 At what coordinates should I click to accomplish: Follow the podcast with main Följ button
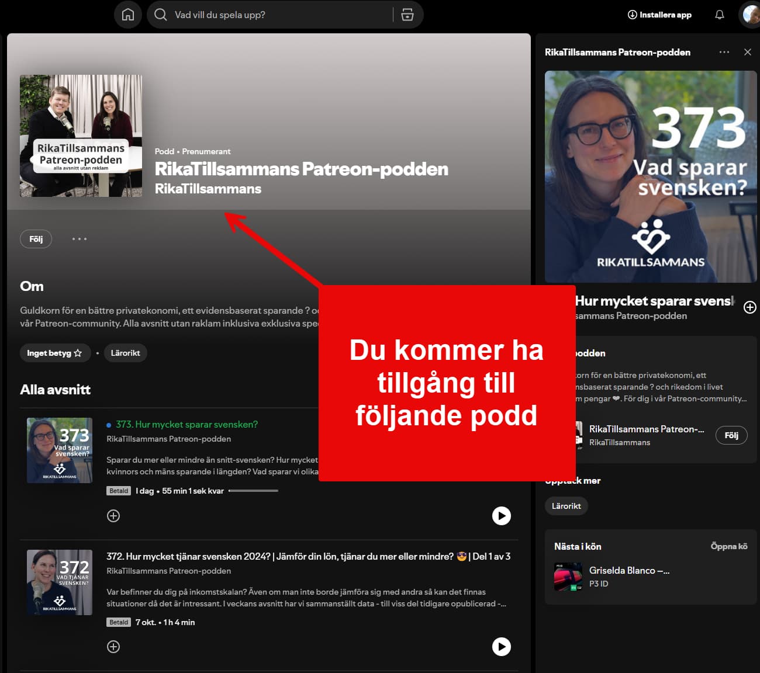pos(36,239)
